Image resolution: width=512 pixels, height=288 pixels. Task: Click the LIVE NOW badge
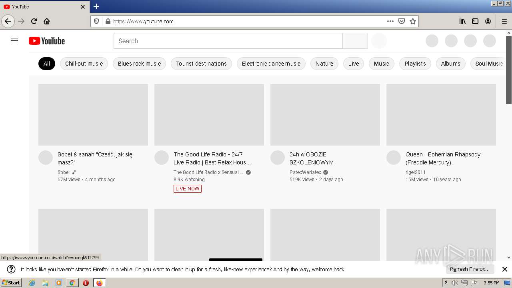click(188, 189)
